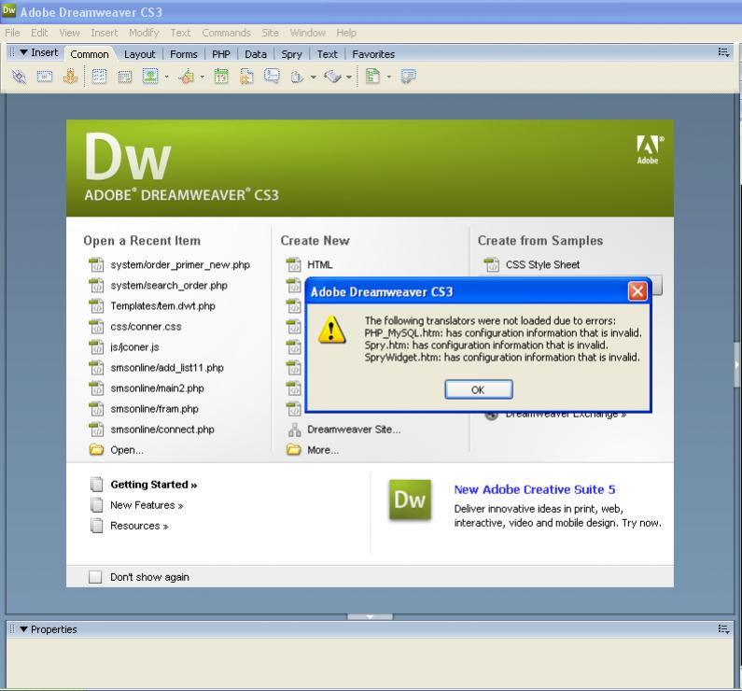Tick the Don't show again checkbox
Viewport: 742px width, 691px height.
coord(95,577)
